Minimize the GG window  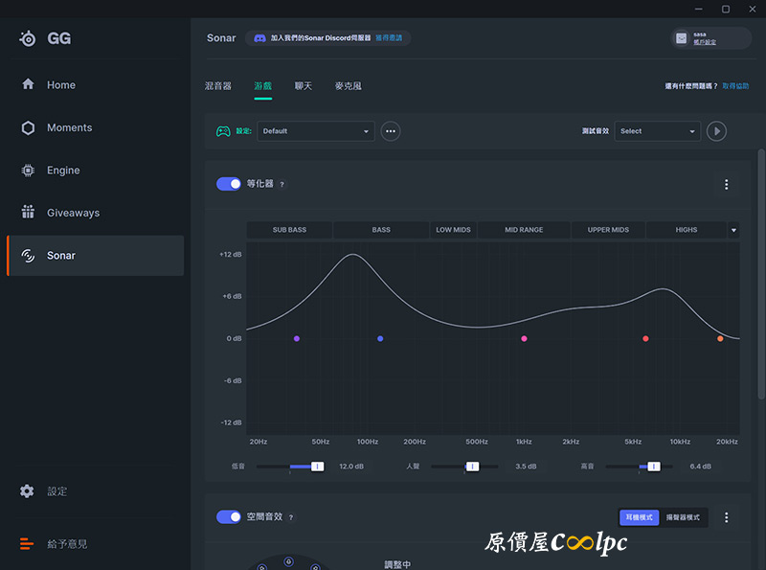tap(699, 9)
